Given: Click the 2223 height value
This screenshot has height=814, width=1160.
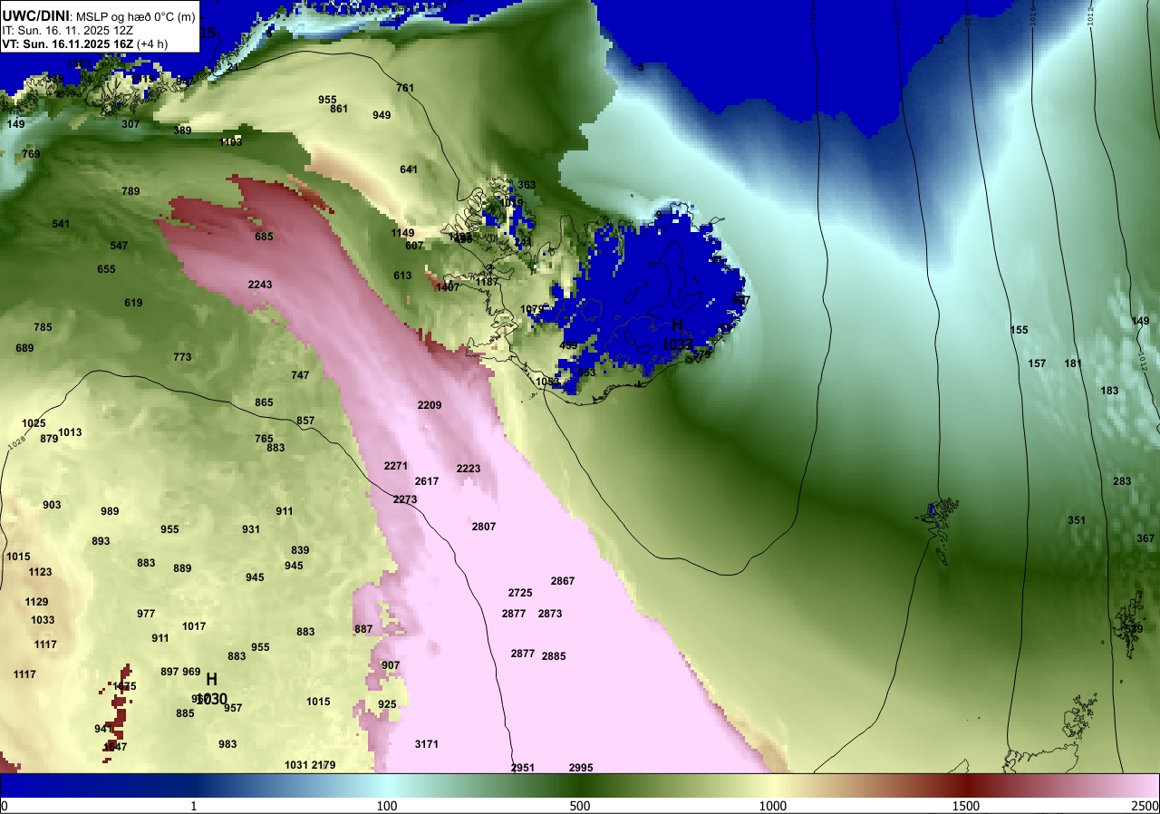Looking at the screenshot, I should tap(469, 469).
